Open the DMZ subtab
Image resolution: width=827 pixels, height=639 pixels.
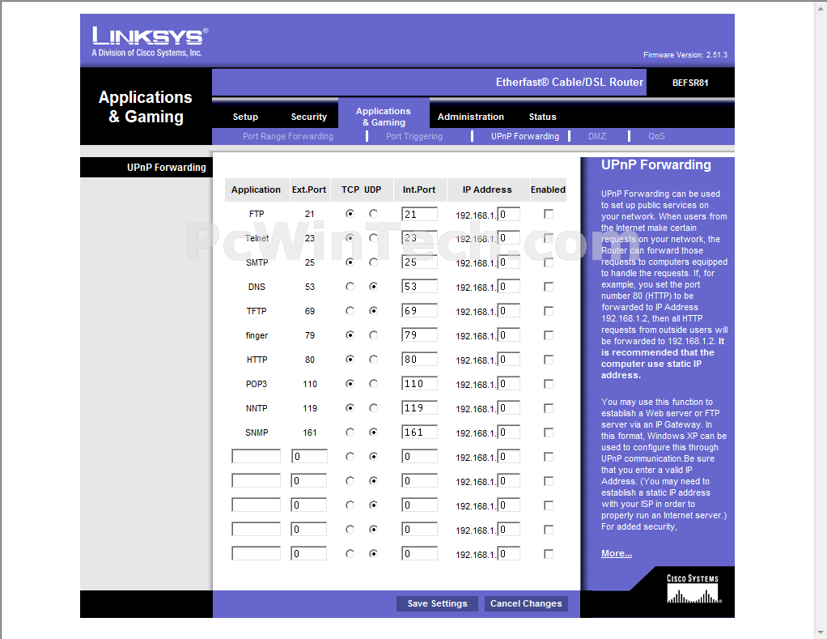pos(597,136)
